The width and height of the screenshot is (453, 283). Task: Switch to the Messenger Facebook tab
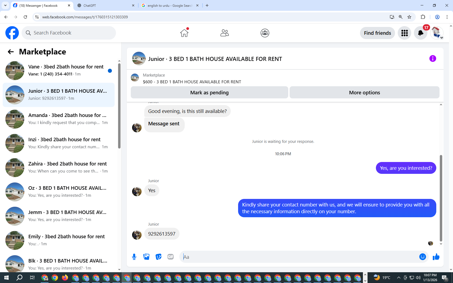click(x=42, y=5)
